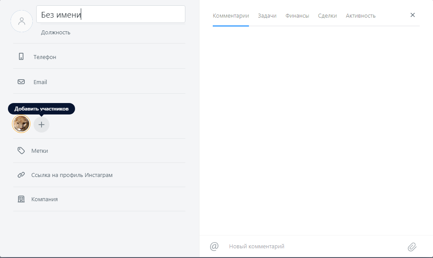This screenshot has height=258, width=433.
Task: Click the name field with Без имени
Action: click(111, 14)
